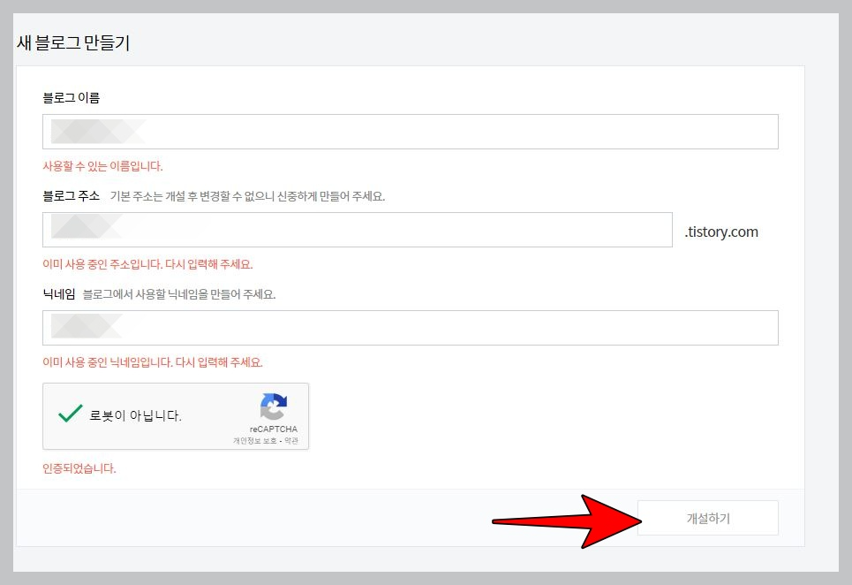The width and height of the screenshot is (852, 585).
Task: Click the 블로그 주소 input field
Action: (x=358, y=230)
